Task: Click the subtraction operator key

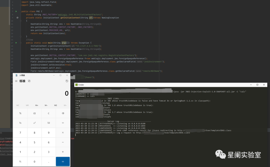Action: coord(63,142)
